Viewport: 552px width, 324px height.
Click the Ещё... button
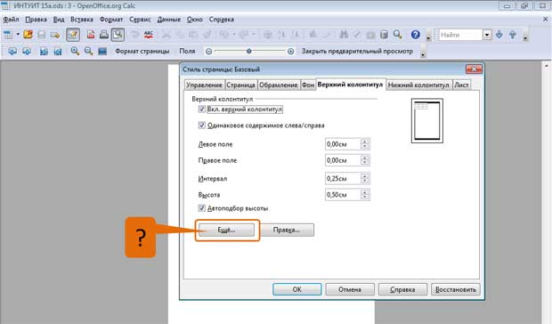coord(226,230)
